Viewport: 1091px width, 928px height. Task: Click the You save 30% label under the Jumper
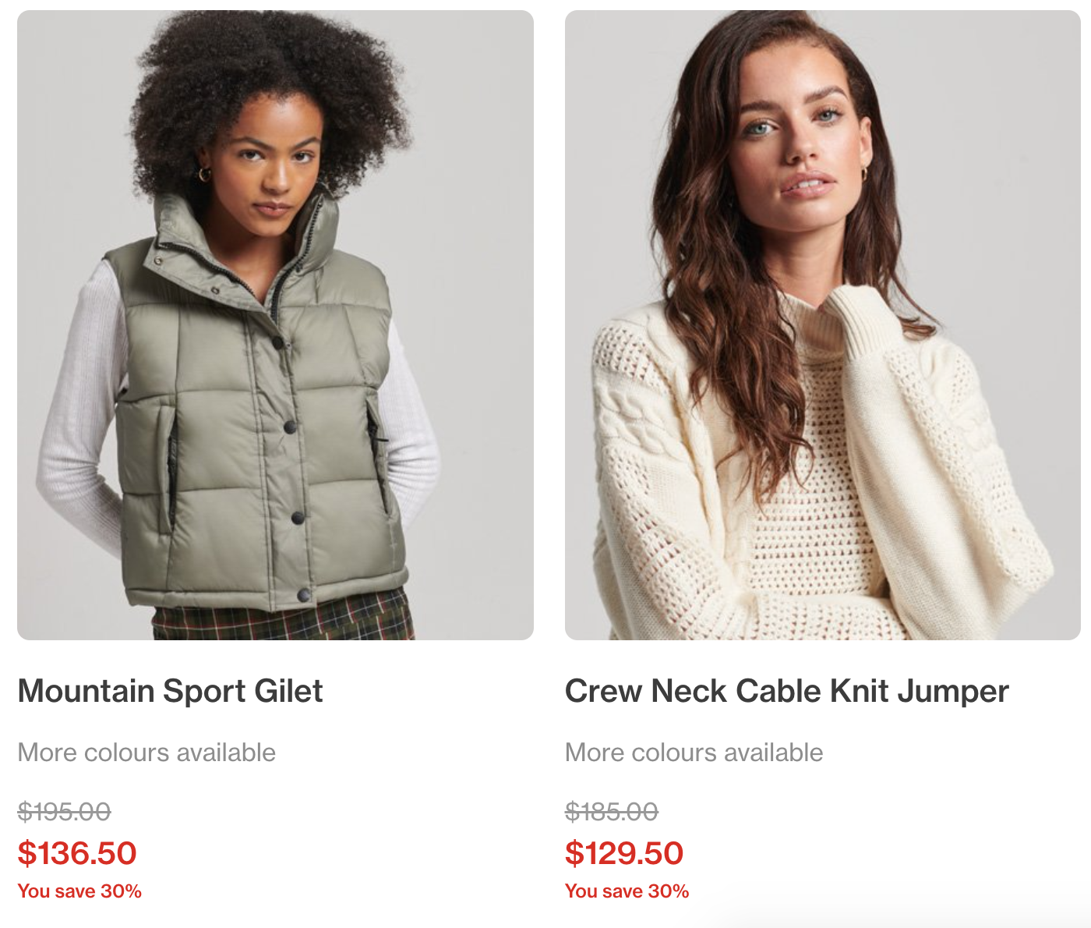[x=627, y=891]
